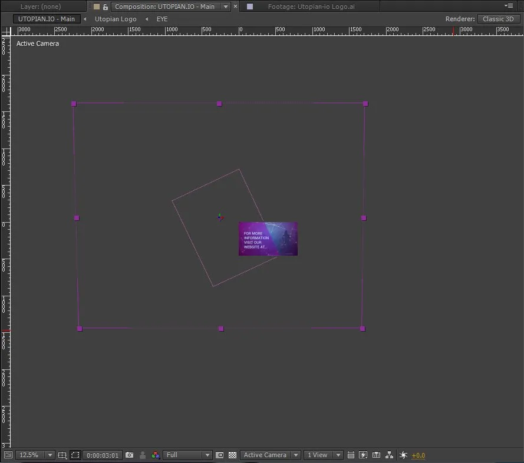The image size is (524, 463).
Task: Click the footage tab label color swatch
Action: 250,6
